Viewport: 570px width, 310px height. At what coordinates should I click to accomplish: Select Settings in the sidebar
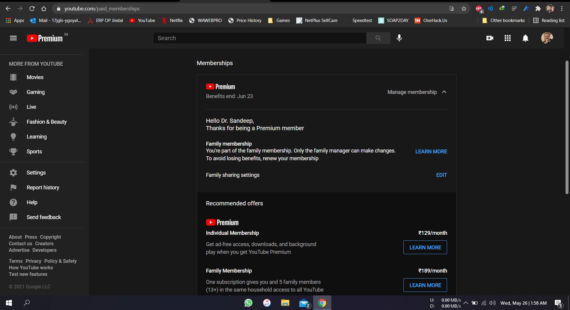[36, 173]
